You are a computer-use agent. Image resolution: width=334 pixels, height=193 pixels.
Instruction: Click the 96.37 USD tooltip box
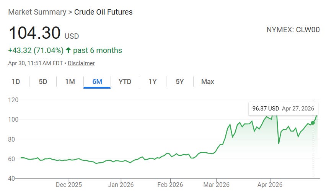point(283,109)
